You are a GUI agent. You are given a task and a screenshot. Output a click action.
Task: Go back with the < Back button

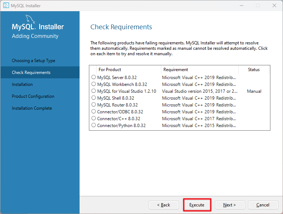(164, 205)
